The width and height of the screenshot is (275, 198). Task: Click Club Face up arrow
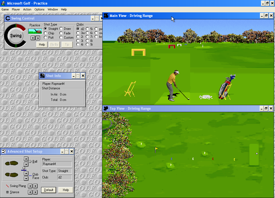point(26,174)
